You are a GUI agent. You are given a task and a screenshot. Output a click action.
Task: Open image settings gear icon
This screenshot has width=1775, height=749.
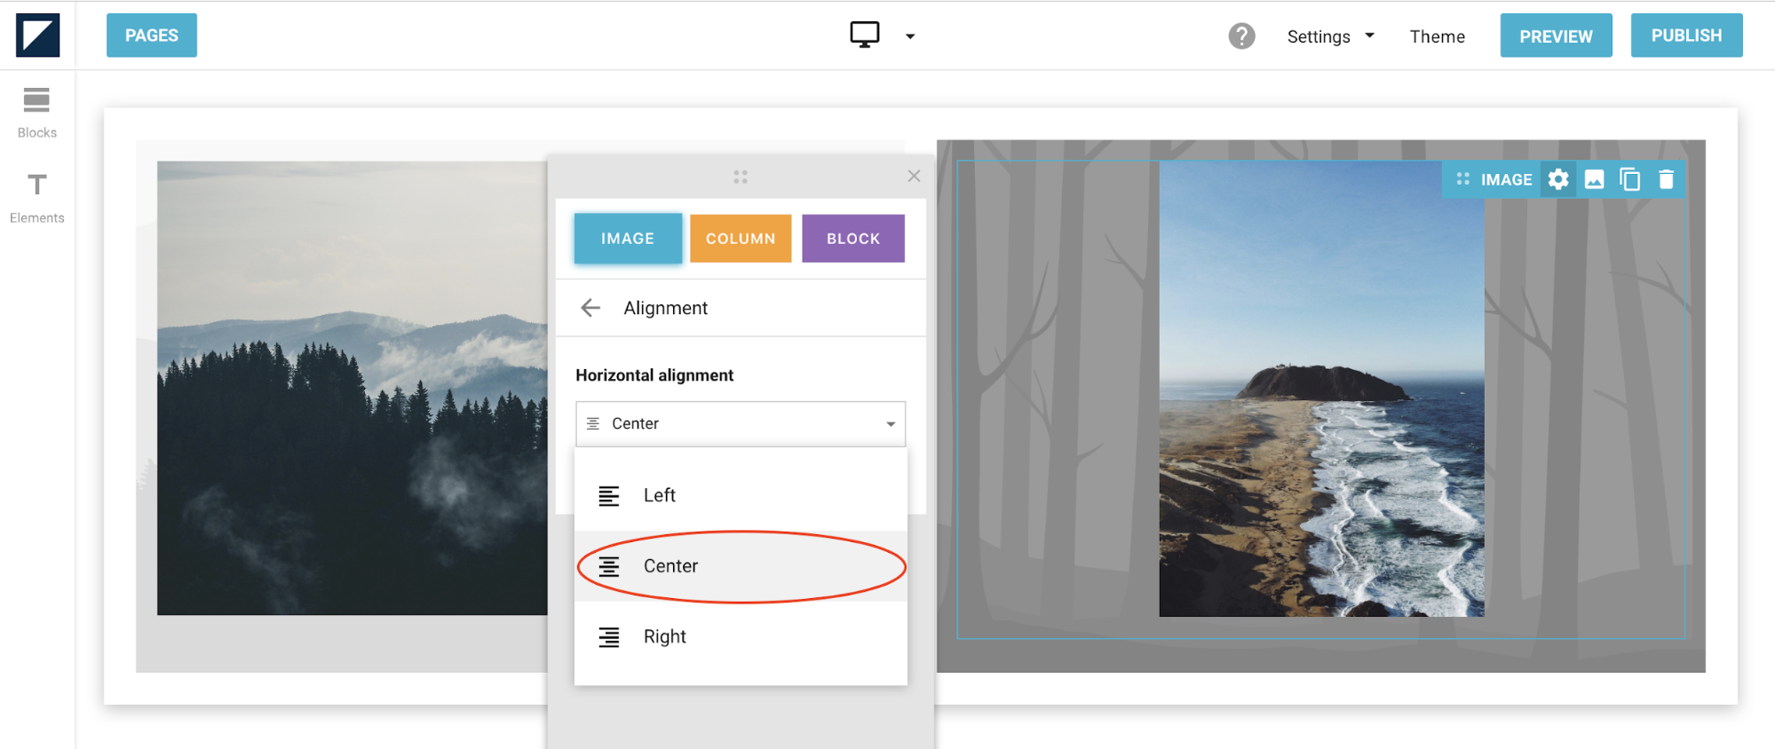coord(1557,179)
